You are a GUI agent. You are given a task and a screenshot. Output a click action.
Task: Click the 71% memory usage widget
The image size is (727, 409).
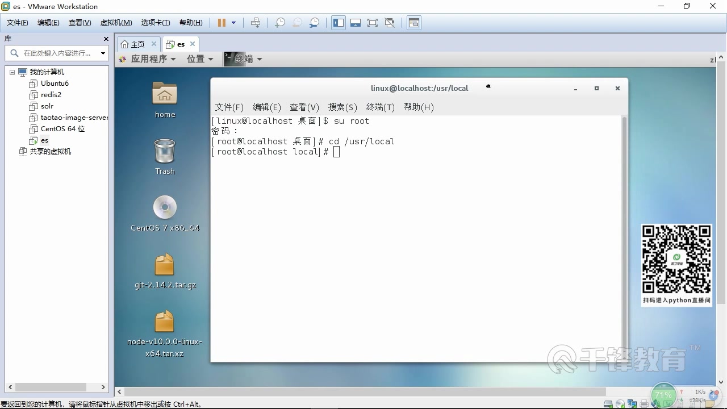pos(663,395)
